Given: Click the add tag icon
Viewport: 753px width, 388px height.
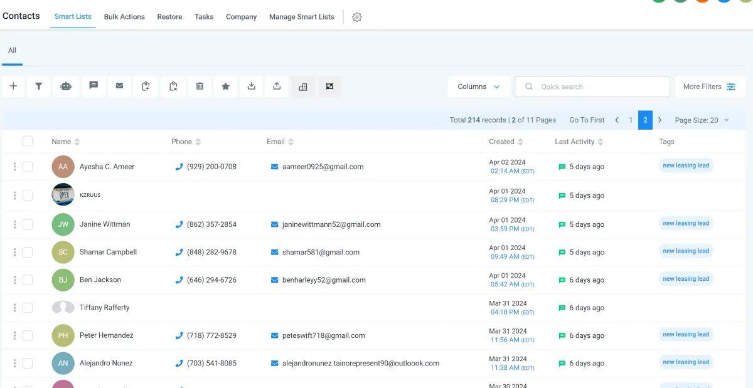Looking at the screenshot, I should click(146, 87).
